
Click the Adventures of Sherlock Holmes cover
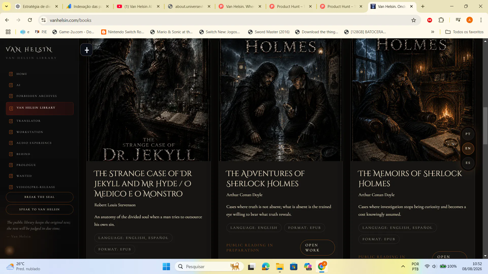(x=281, y=100)
